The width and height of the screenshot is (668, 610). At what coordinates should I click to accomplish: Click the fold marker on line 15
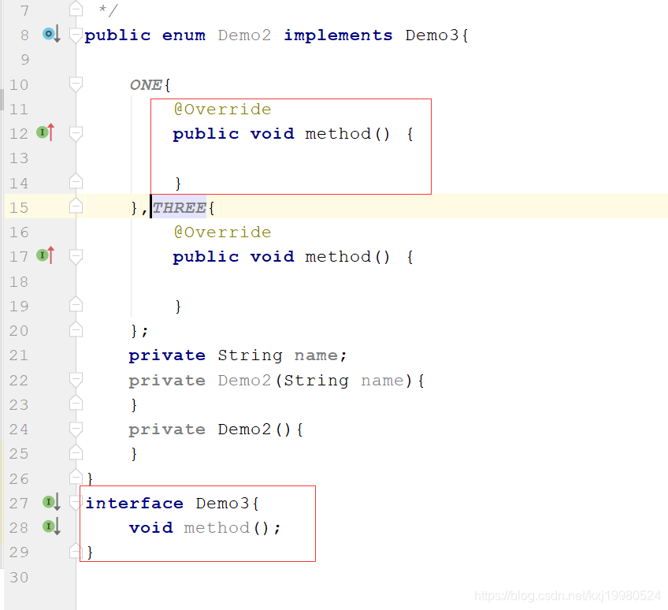[76, 206]
